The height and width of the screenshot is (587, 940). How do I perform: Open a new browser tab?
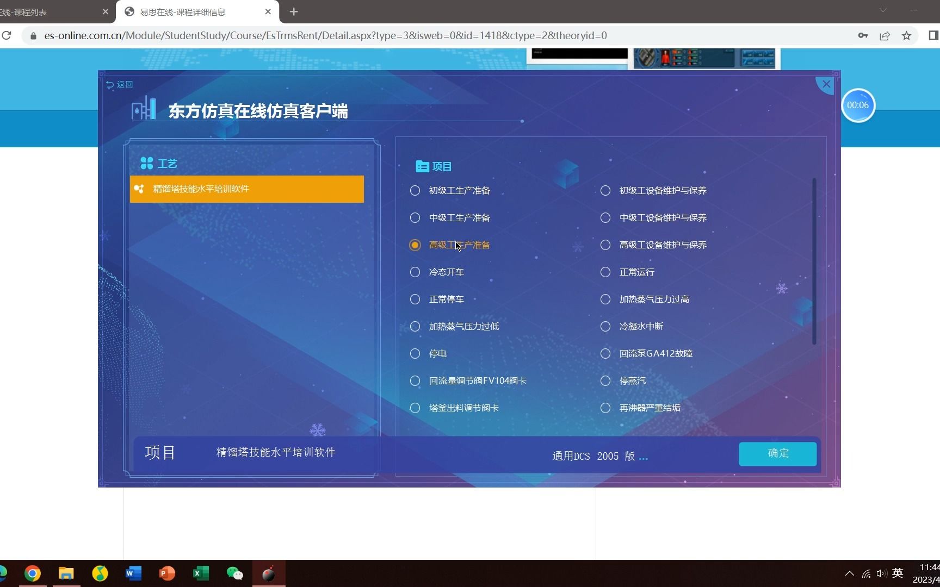coord(294,11)
